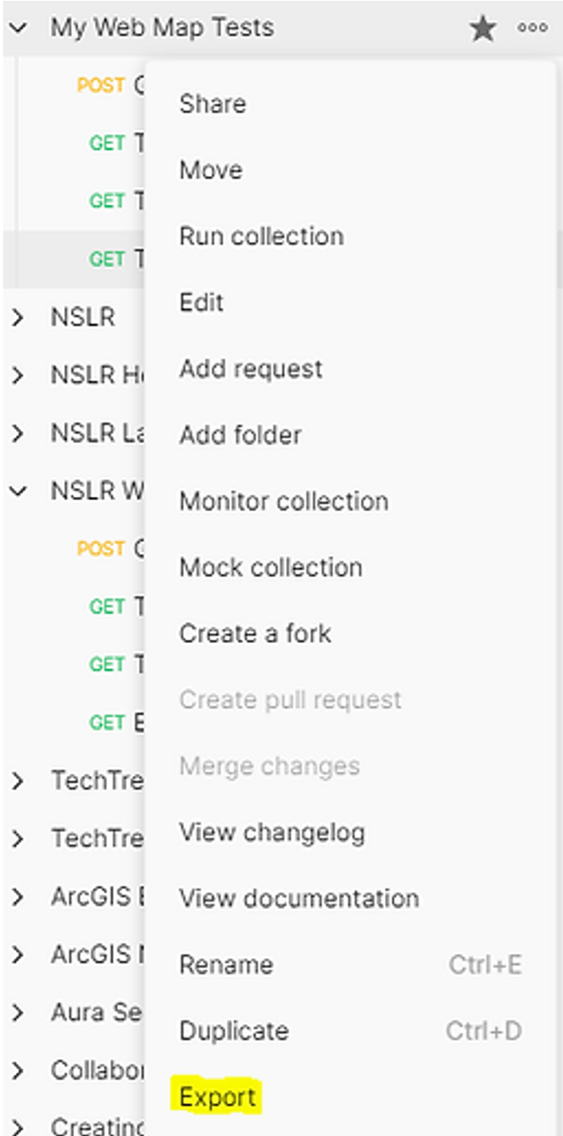Select Run collection menu item
Viewport: 563px width, 1136px height.
pyautogui.click(x=261, y=236)
